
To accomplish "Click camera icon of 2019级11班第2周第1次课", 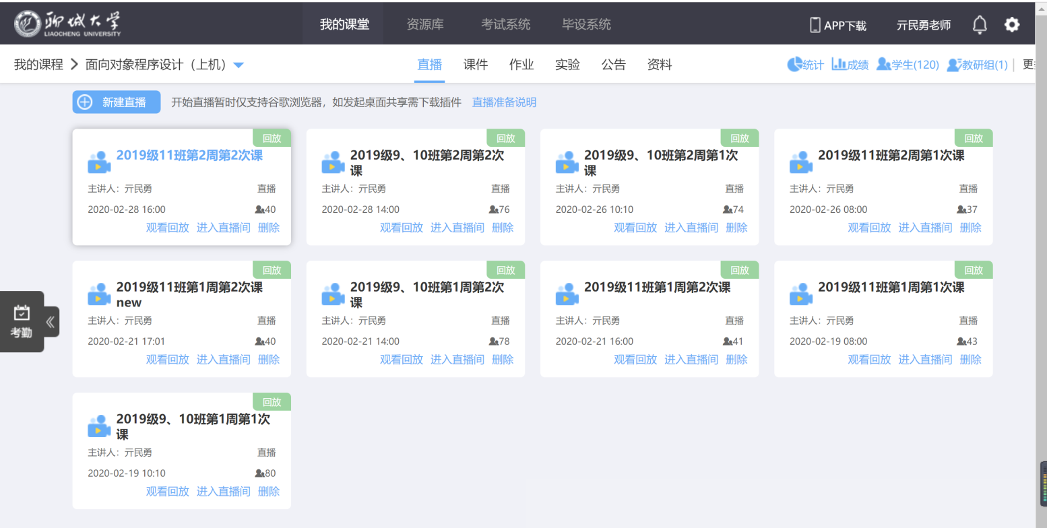I will pyautogui.click(x=800, y=162).
